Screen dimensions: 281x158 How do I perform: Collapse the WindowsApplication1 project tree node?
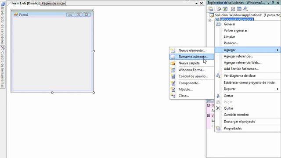[210, 20]
